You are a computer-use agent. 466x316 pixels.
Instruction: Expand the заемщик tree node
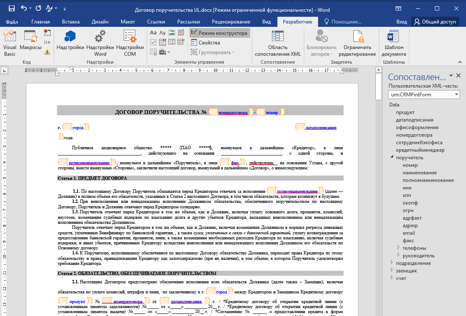pyautogui.click(x=392, y=270)
